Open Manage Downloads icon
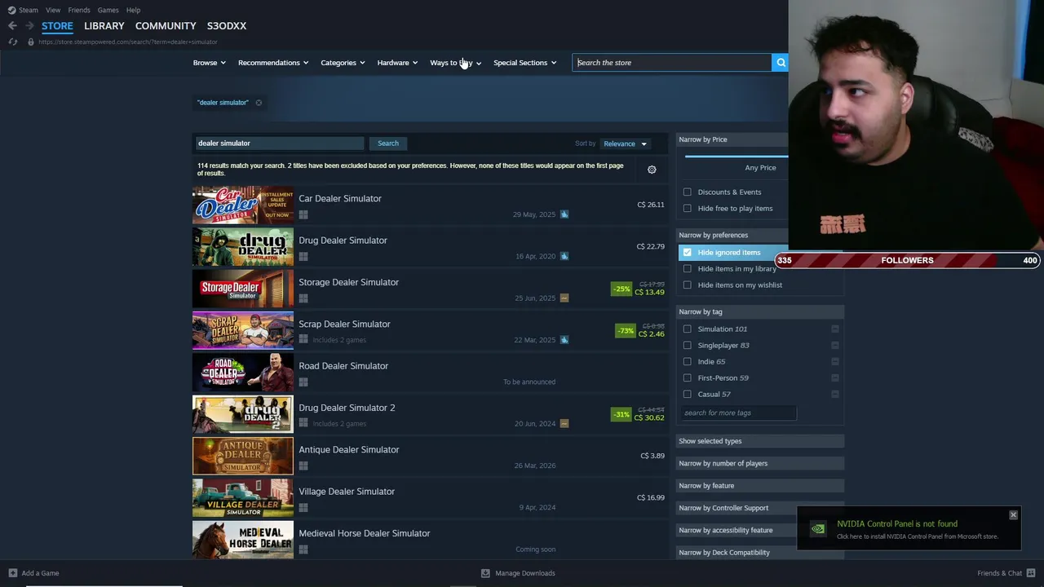Image resolution: width=1044 pixels, height=587 pixels. (485, 573)
